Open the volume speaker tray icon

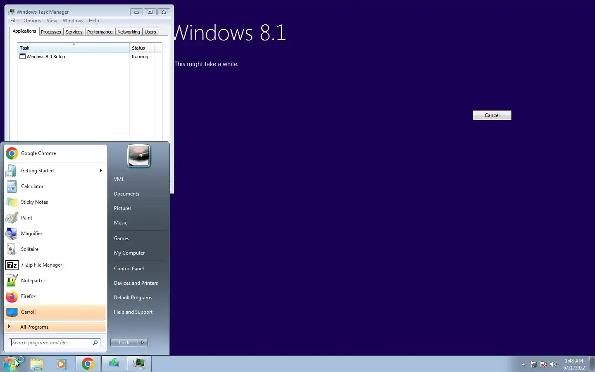pos(553,364)
